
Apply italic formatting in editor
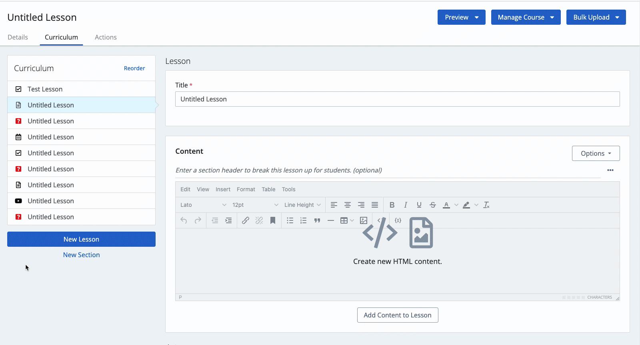(x=406, y=205)
